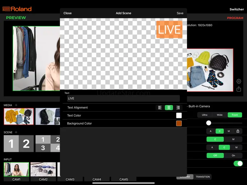Image resolution: width=247 pixels, height=185 pixels.
Task: Switch to the CAMERA tab
Action: (x=185, y=177)
